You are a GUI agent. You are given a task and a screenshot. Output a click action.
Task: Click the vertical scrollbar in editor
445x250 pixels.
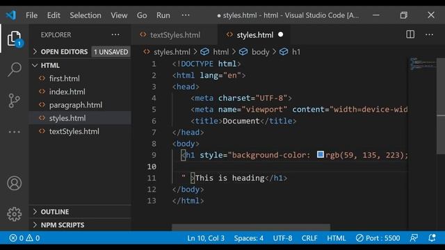441,106
